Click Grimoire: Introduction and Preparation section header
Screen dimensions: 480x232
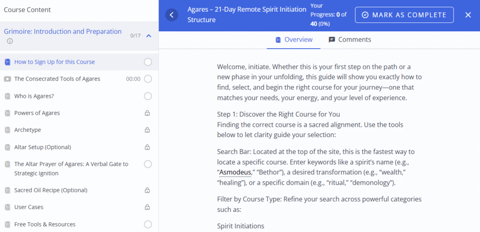point(63,32)
